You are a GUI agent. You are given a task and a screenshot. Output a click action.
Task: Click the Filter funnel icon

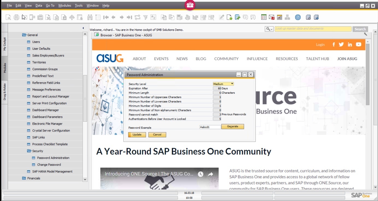[145, 17]
